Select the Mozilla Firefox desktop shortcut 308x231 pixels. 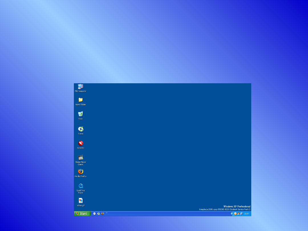80,173
